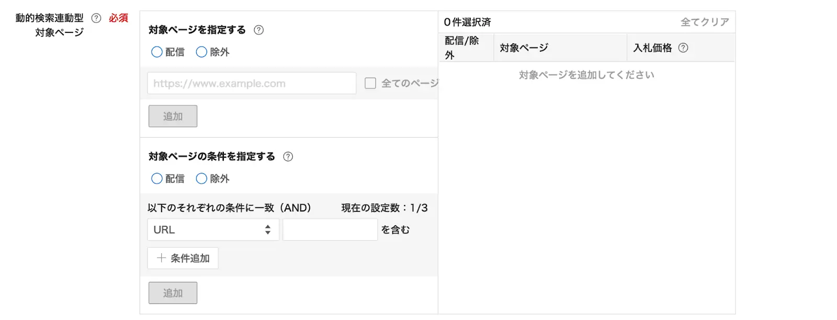Viewport: 837px width, 320px height.
Task: Click the https://www.example.com URL input field
Action: click(x=251, y=83)
